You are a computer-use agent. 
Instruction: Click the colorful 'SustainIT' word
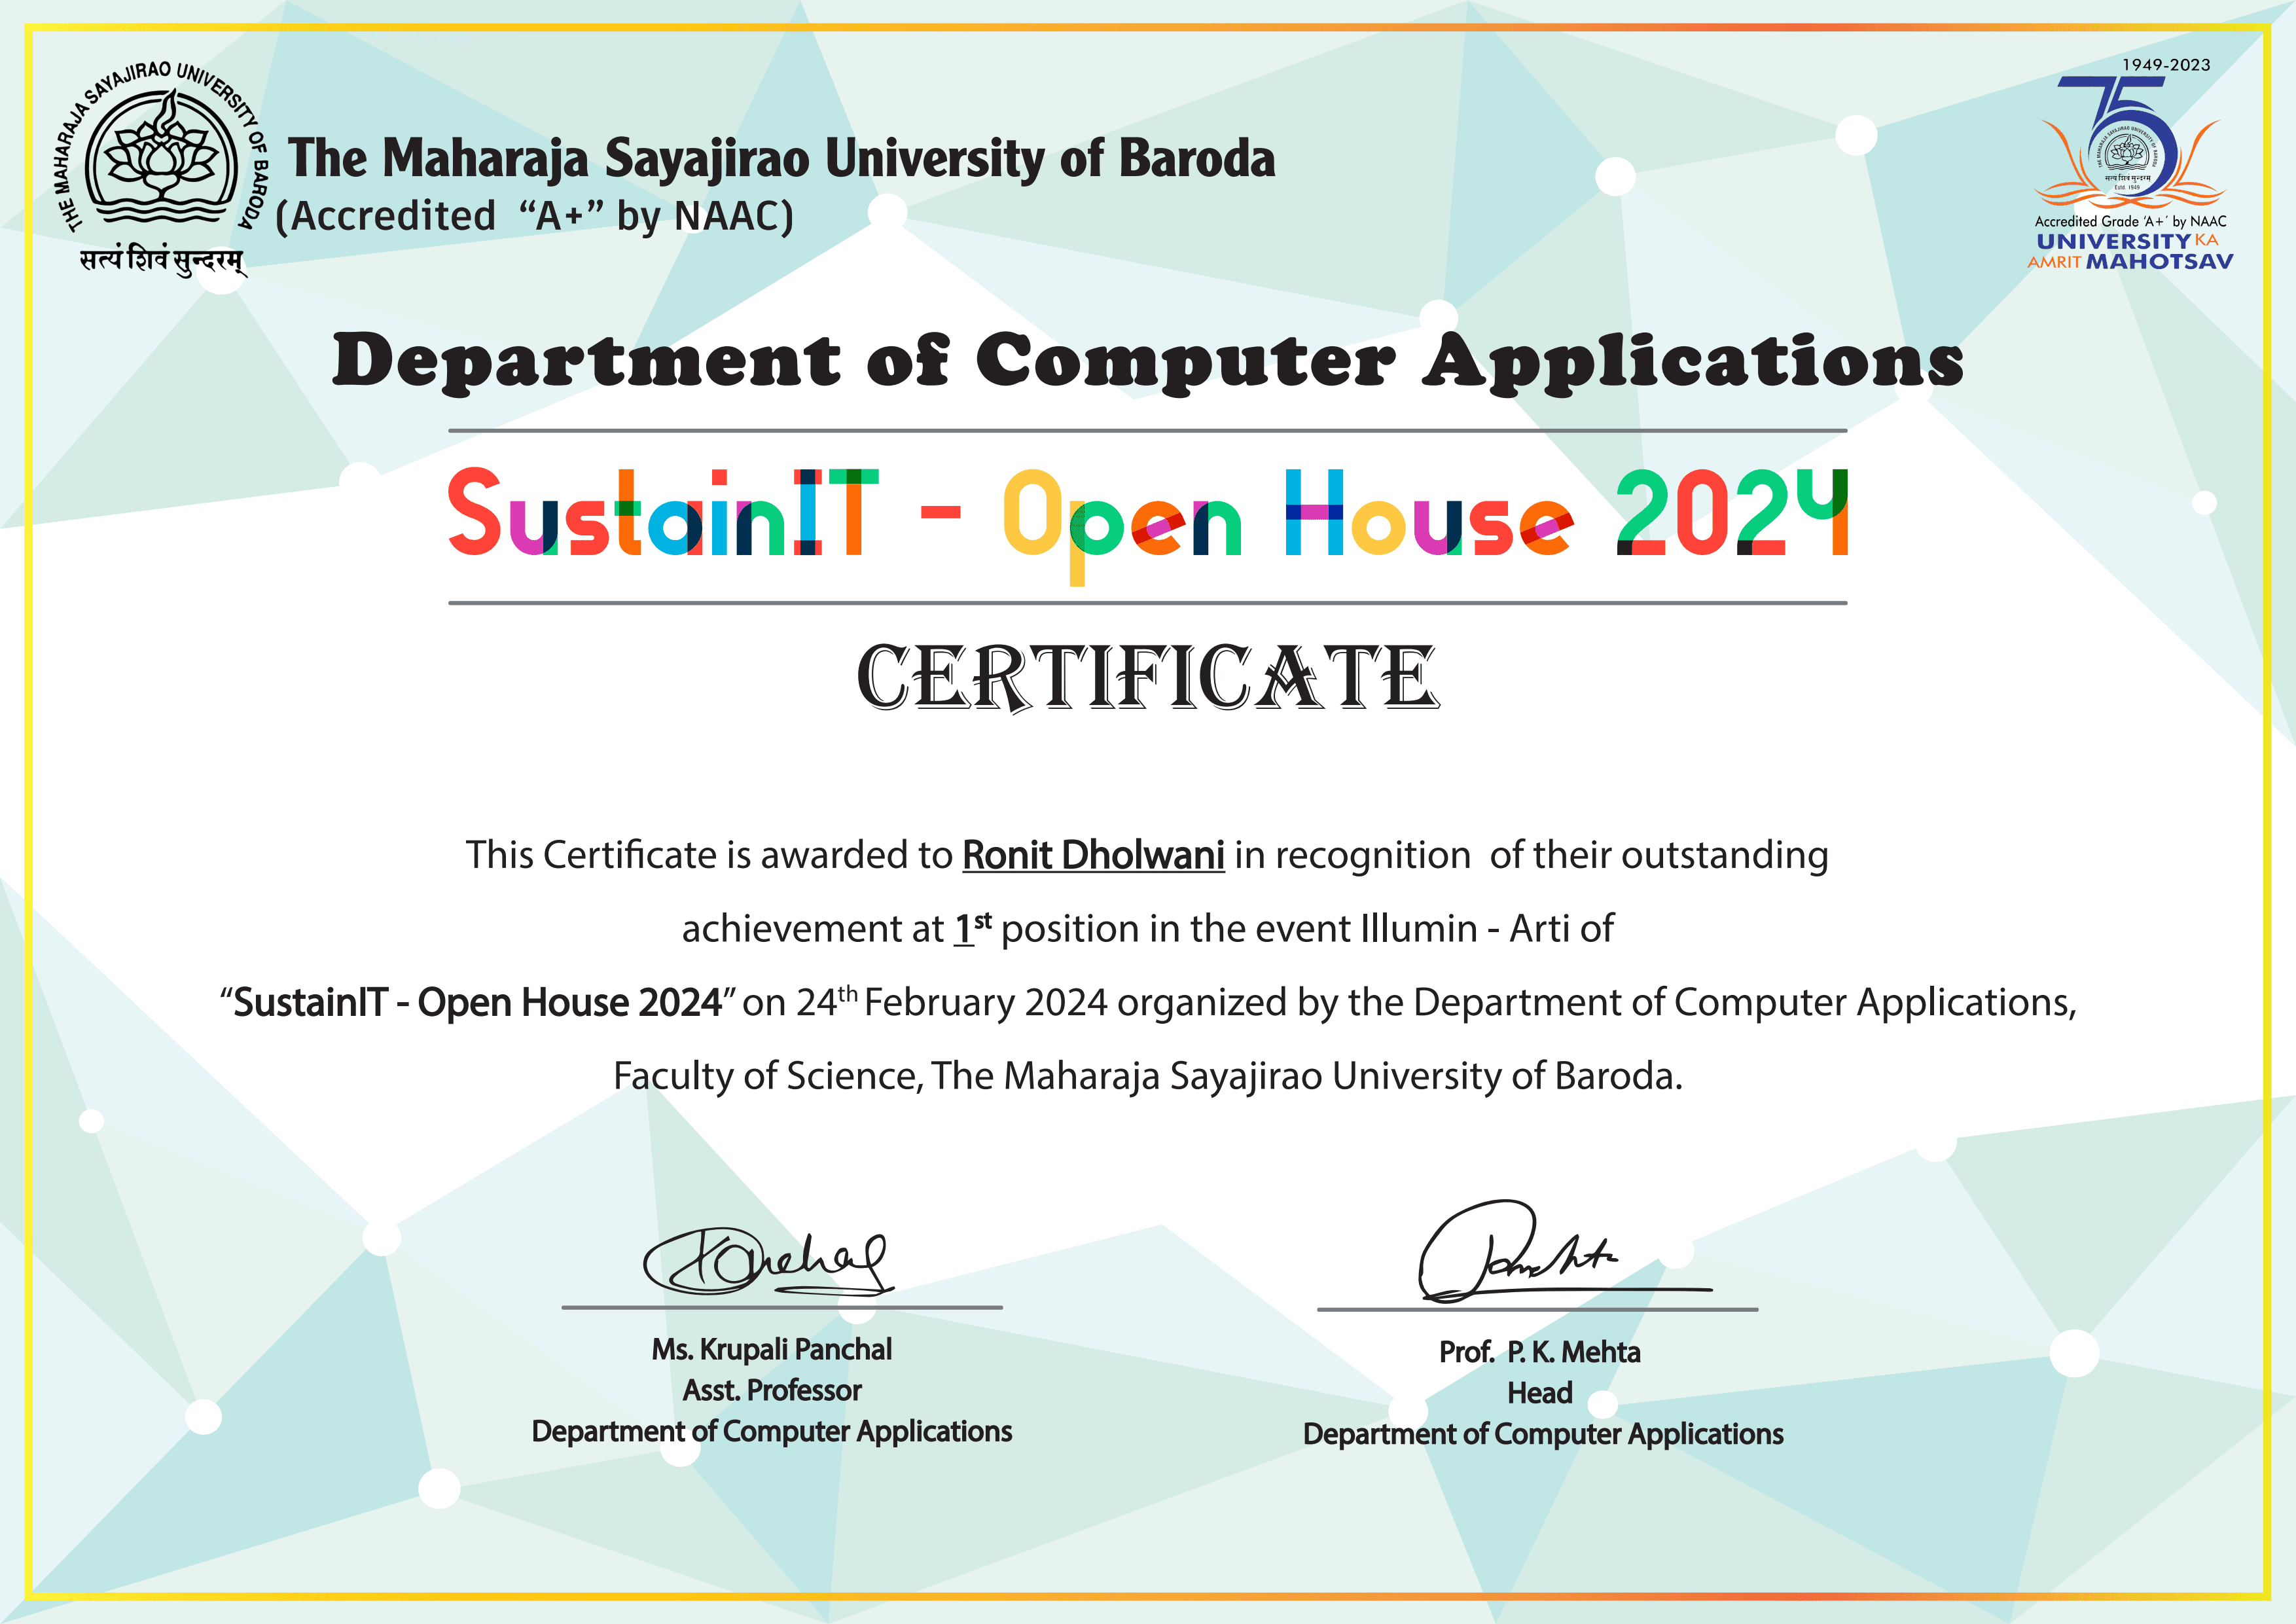click(x=663, y=512)
